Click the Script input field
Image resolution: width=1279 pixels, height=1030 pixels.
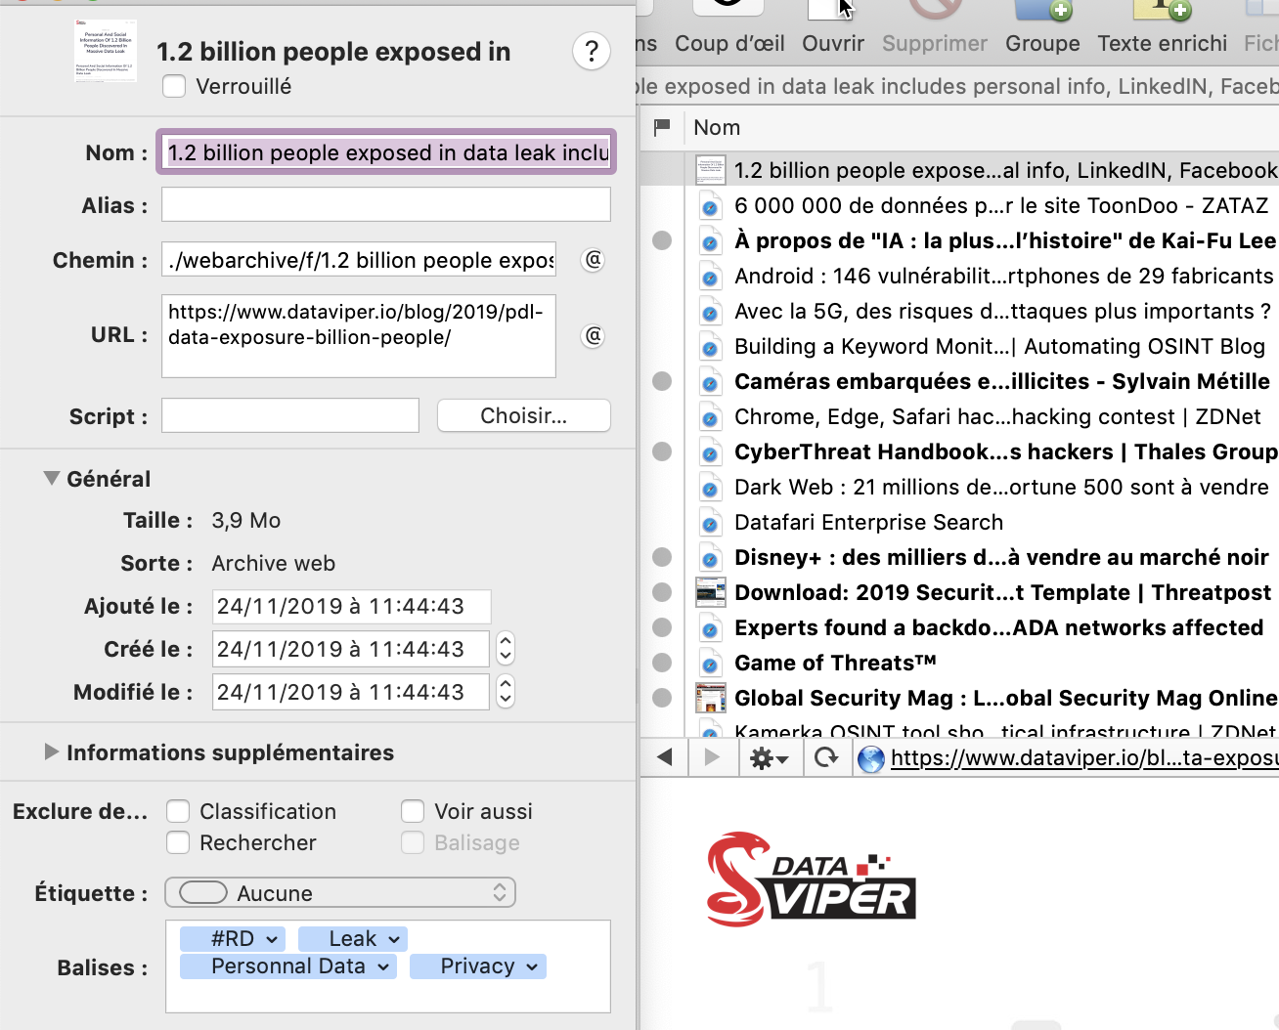[x=290, y=416]
